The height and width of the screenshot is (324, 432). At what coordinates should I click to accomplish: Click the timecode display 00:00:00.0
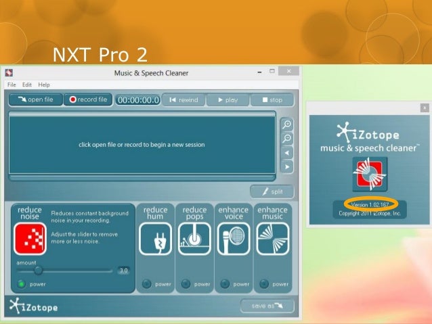[x=137, y=99]
